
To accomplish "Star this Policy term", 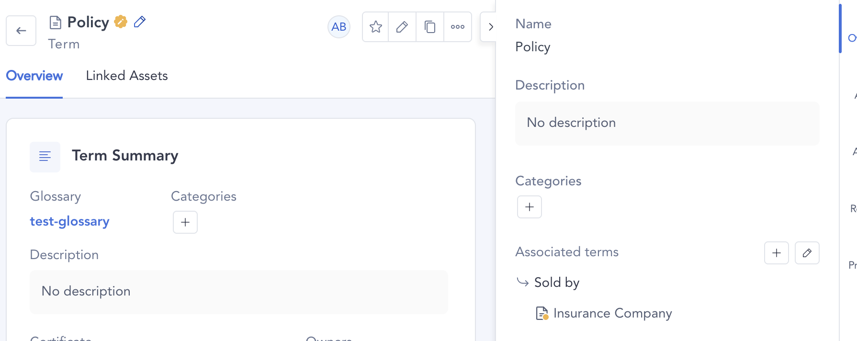I will [376, 27].
